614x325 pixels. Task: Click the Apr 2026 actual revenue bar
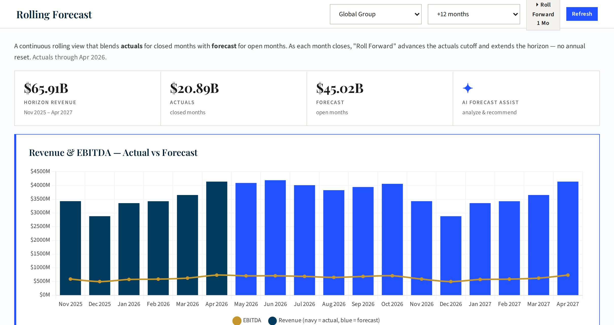click(217, 238)
